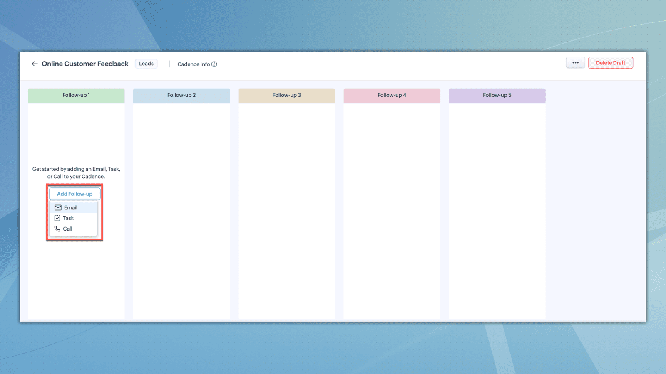Click the Leads module tag
The height and width of the screenshot is (374, 666).
click(x=146, y=64)
